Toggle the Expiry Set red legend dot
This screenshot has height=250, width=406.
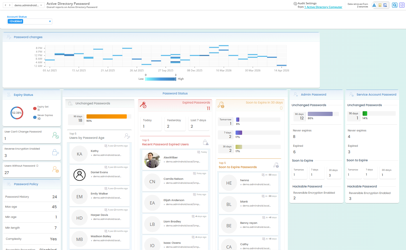pos(35,108)
